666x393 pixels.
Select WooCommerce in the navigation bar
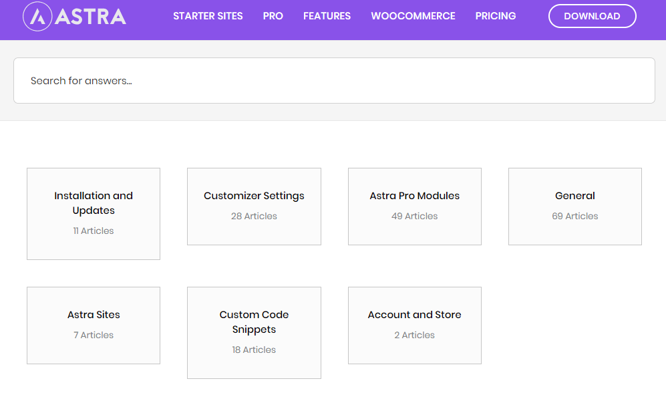413,16
